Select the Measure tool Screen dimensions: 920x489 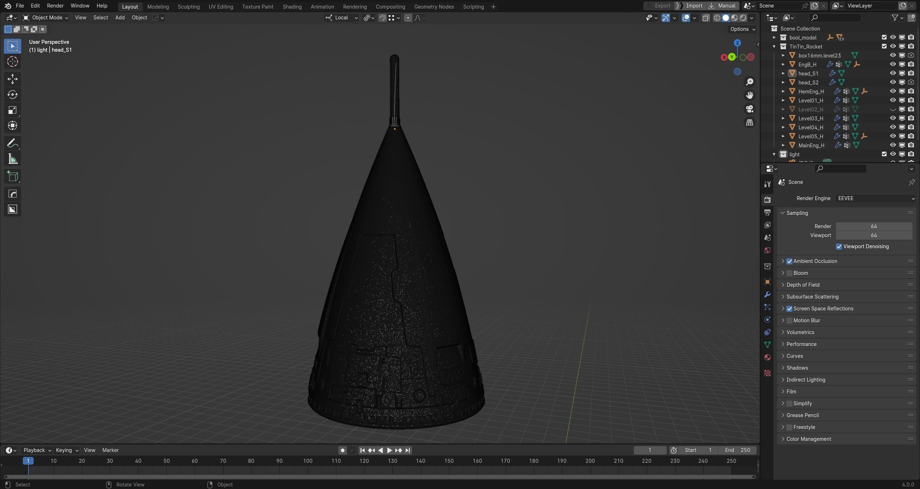tap(13, 159)
